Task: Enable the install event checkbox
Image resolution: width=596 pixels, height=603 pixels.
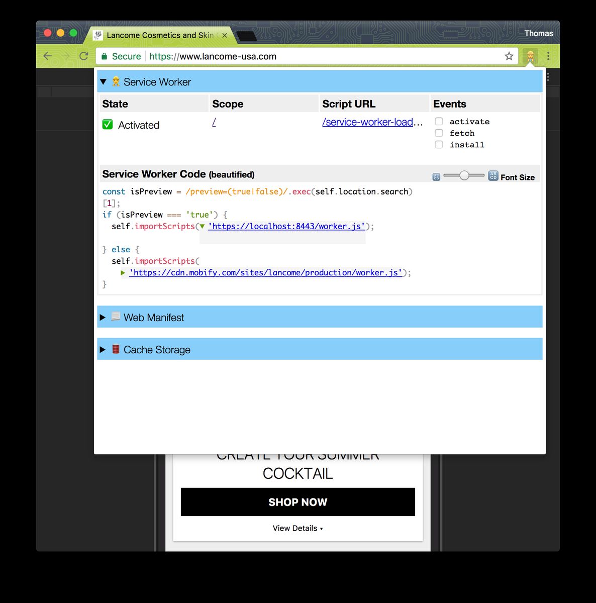Action: click(439, 145)
